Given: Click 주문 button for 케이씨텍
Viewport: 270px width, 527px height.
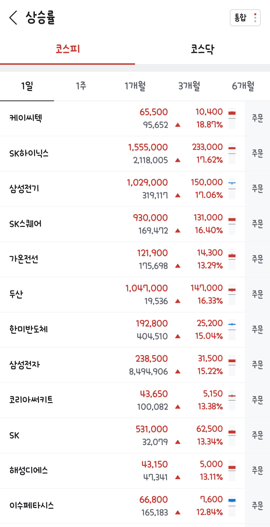Looking at the screenshot, I should tap(257, 118).
